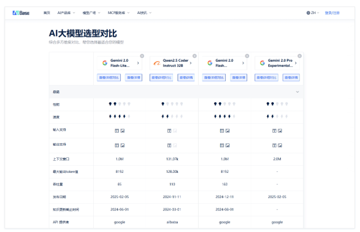The height and width of the screenshot is (232, 360).
Task: Click image input icon for Gemini 2.0 Pro
Action: click(x=280, y=131)
